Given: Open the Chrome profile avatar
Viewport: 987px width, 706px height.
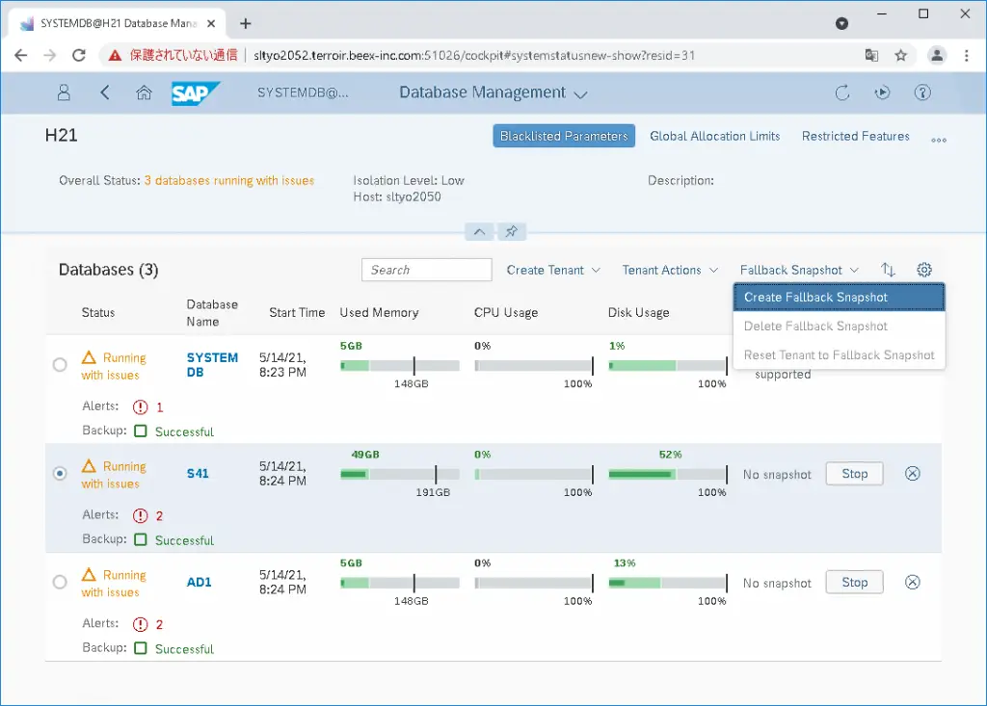Looking at the screenshot, I should click(x=937, y=55).
